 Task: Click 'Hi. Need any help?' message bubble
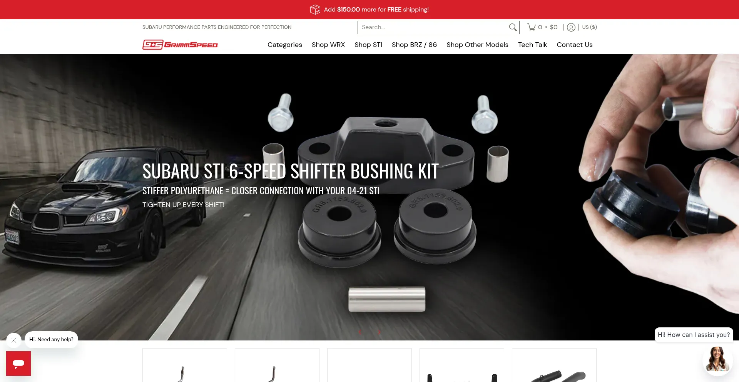51,340
